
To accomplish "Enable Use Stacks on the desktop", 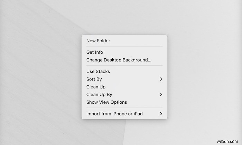I will click(98, 71).
